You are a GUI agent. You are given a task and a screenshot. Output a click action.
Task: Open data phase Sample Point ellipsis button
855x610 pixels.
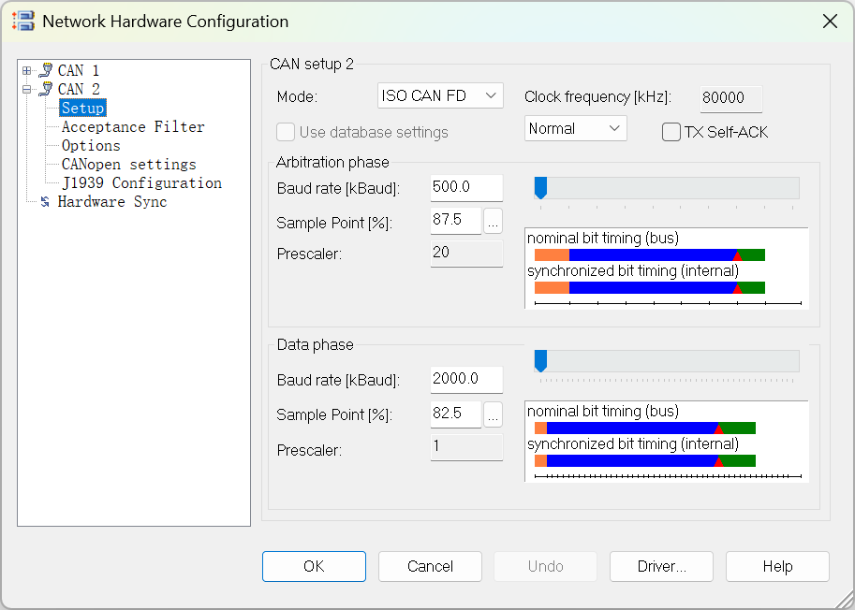(494, 415)
